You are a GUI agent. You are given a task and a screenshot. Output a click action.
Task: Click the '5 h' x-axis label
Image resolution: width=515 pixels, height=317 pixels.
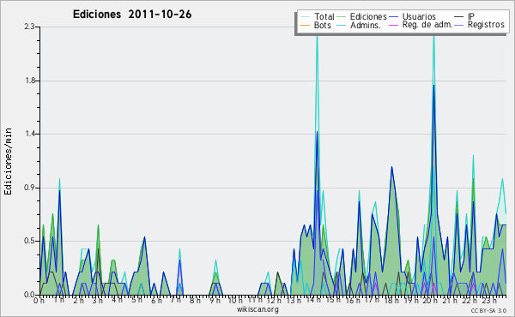pos(136,300)
